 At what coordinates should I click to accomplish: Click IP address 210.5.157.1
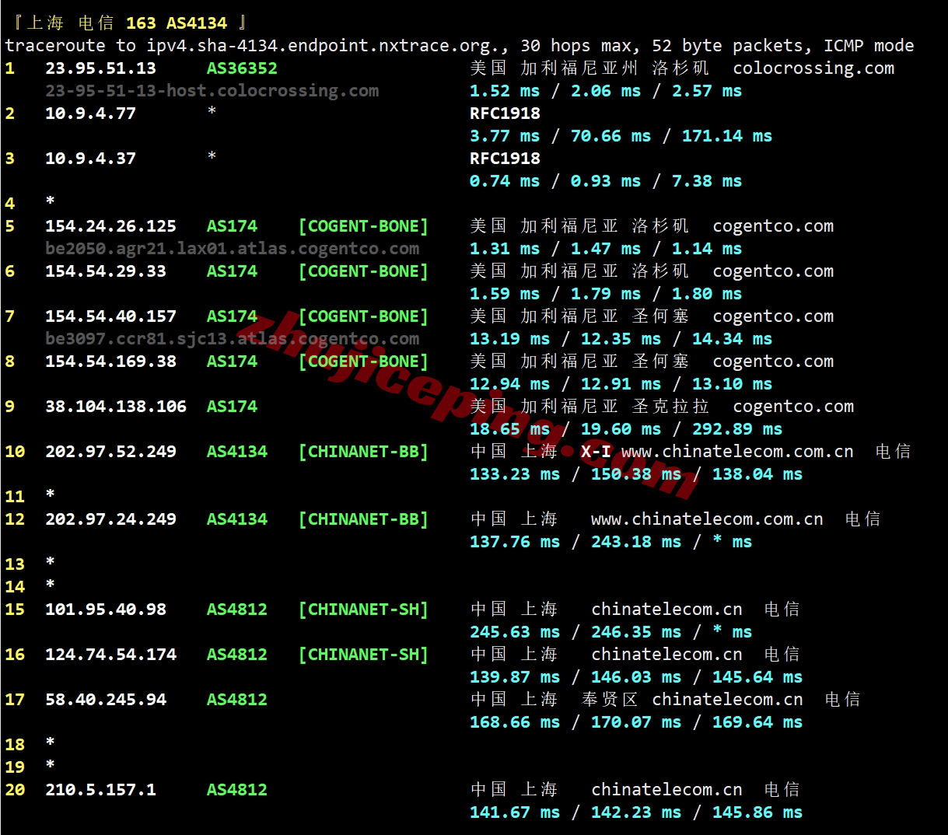coord(100,790)
